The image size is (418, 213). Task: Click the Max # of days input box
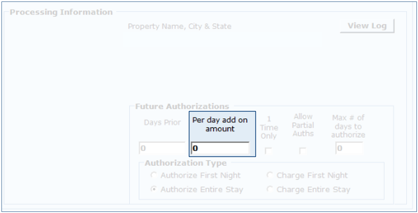pos(349,148)
